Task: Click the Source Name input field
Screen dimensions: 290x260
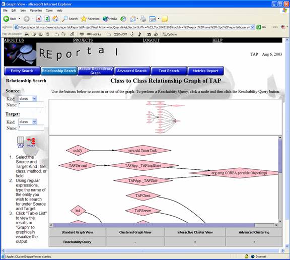Action: click(31, 105)
